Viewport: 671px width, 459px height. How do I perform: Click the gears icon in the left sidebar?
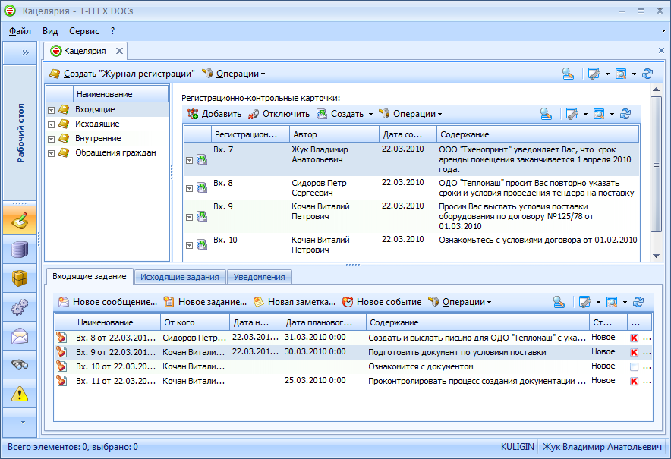tap(20, 307)
